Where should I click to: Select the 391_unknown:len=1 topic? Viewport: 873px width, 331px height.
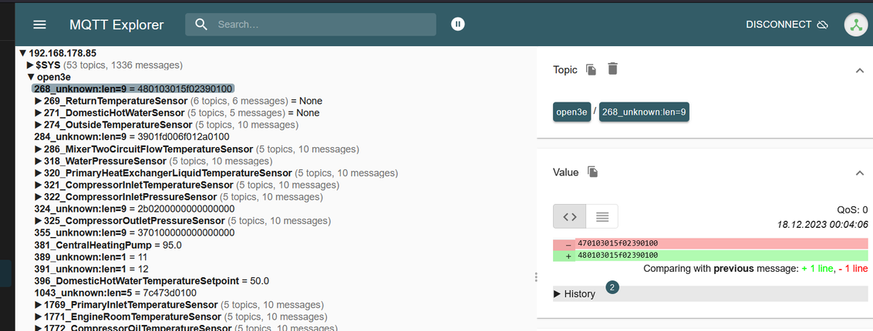click(x=91, y=269)
